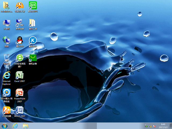The width and height of the screenshot is (172, 129).
Task: Select the 装机必备 green bag icon
Action: pyautogui.click(x=33, y=58)
